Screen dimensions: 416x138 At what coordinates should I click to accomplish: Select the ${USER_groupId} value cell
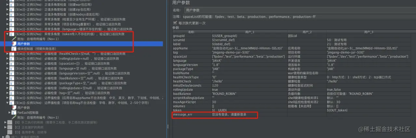click(249, 36)
